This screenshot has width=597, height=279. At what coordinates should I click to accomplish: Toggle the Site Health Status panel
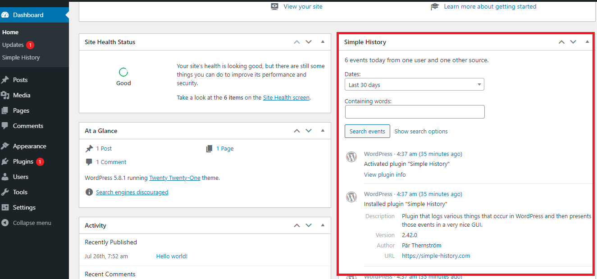(x=323, y=42)
